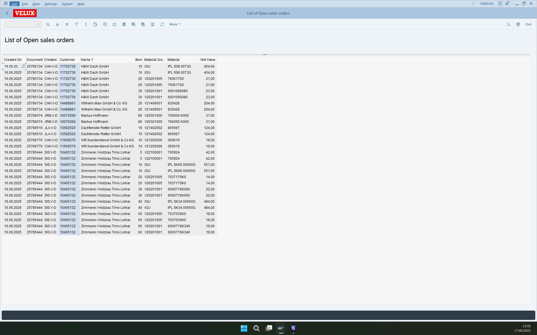Screen dimensions: 537x335
Task: Set a filter using the funnel icon
Action: (76, 25)
